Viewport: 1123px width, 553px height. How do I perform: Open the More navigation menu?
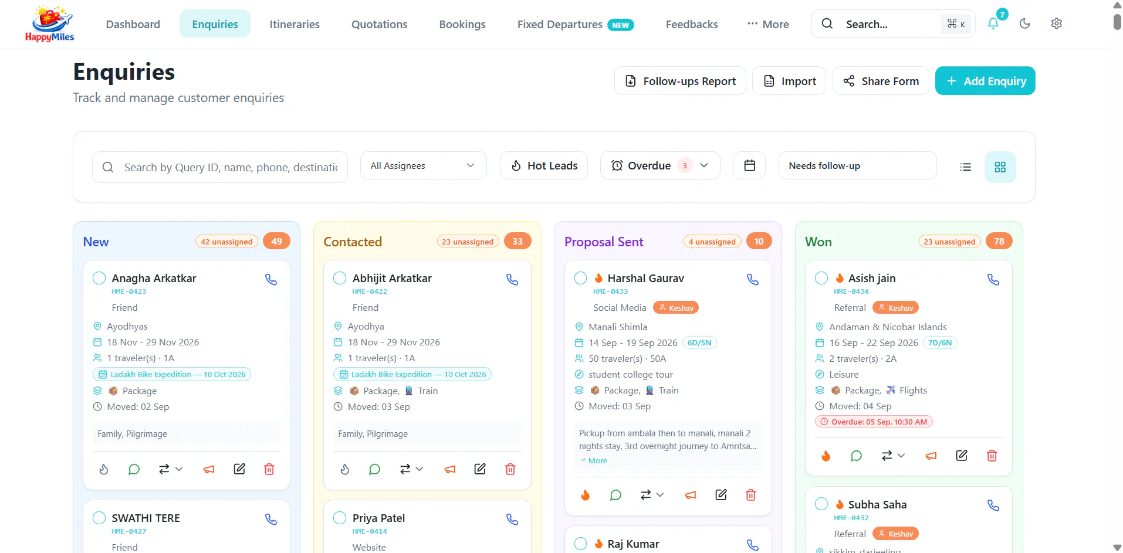767,24
